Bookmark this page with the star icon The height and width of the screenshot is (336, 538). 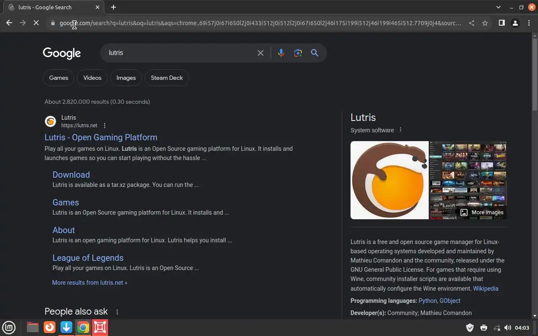click(x=485, y=23)
